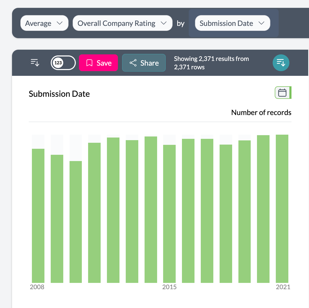The width and height of the screenshot is (309, 308).
Task: Click the Submission Date chart heading
Action: point(59,94)
